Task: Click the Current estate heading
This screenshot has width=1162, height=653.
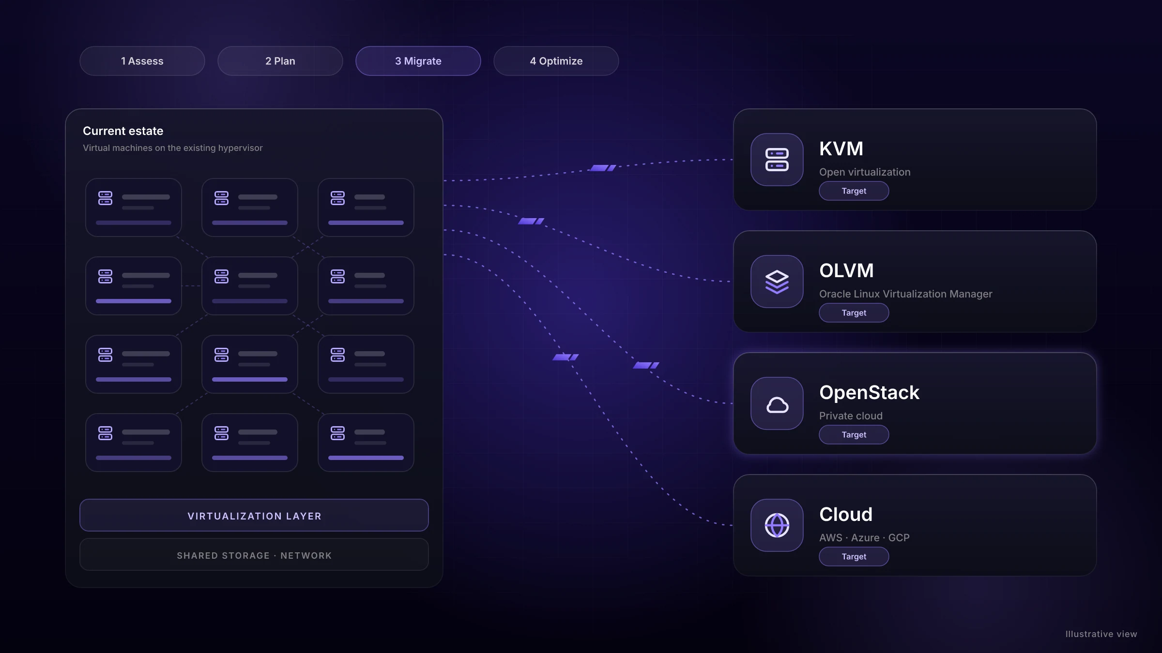Action: pyautogui.click(x=123, y=131)
